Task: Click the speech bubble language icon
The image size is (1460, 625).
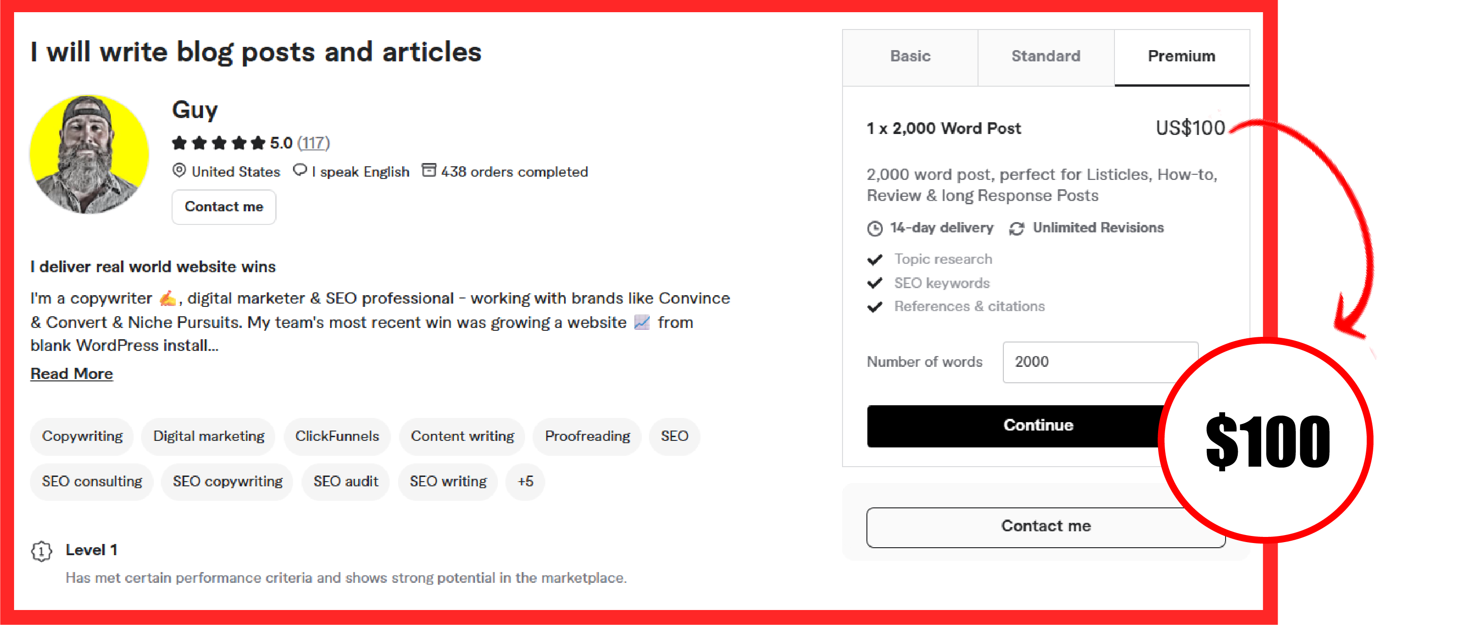Action: [x=300, y=170]
